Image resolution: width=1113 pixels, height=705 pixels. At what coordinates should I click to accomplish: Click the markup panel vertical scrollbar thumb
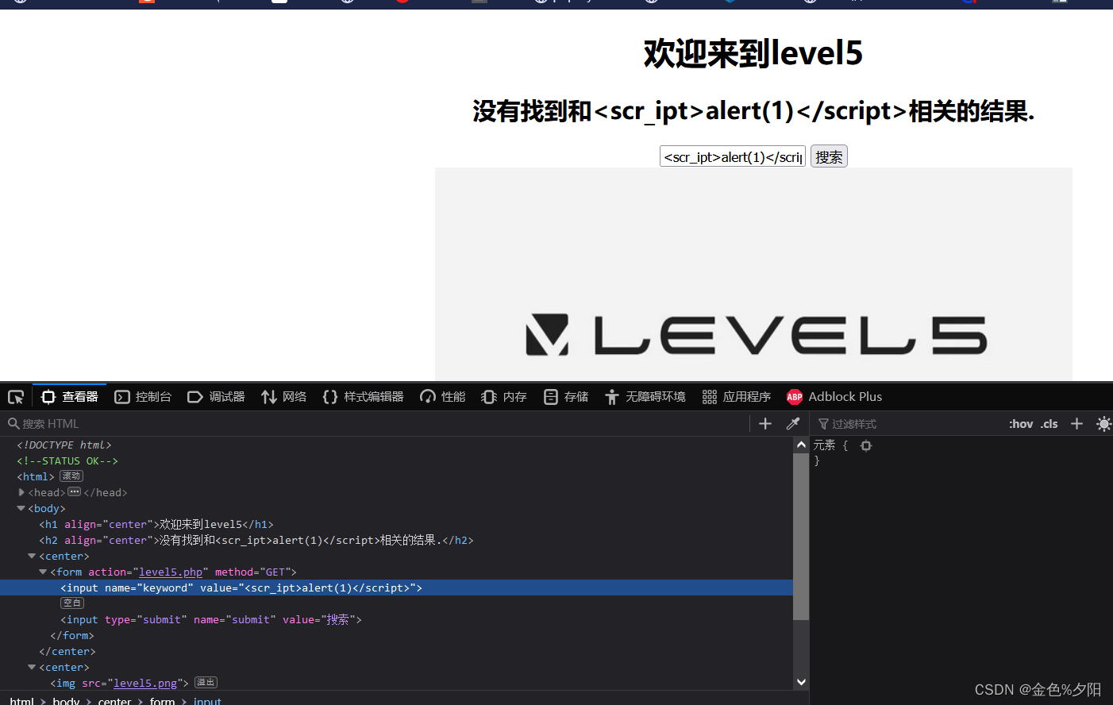801,536
